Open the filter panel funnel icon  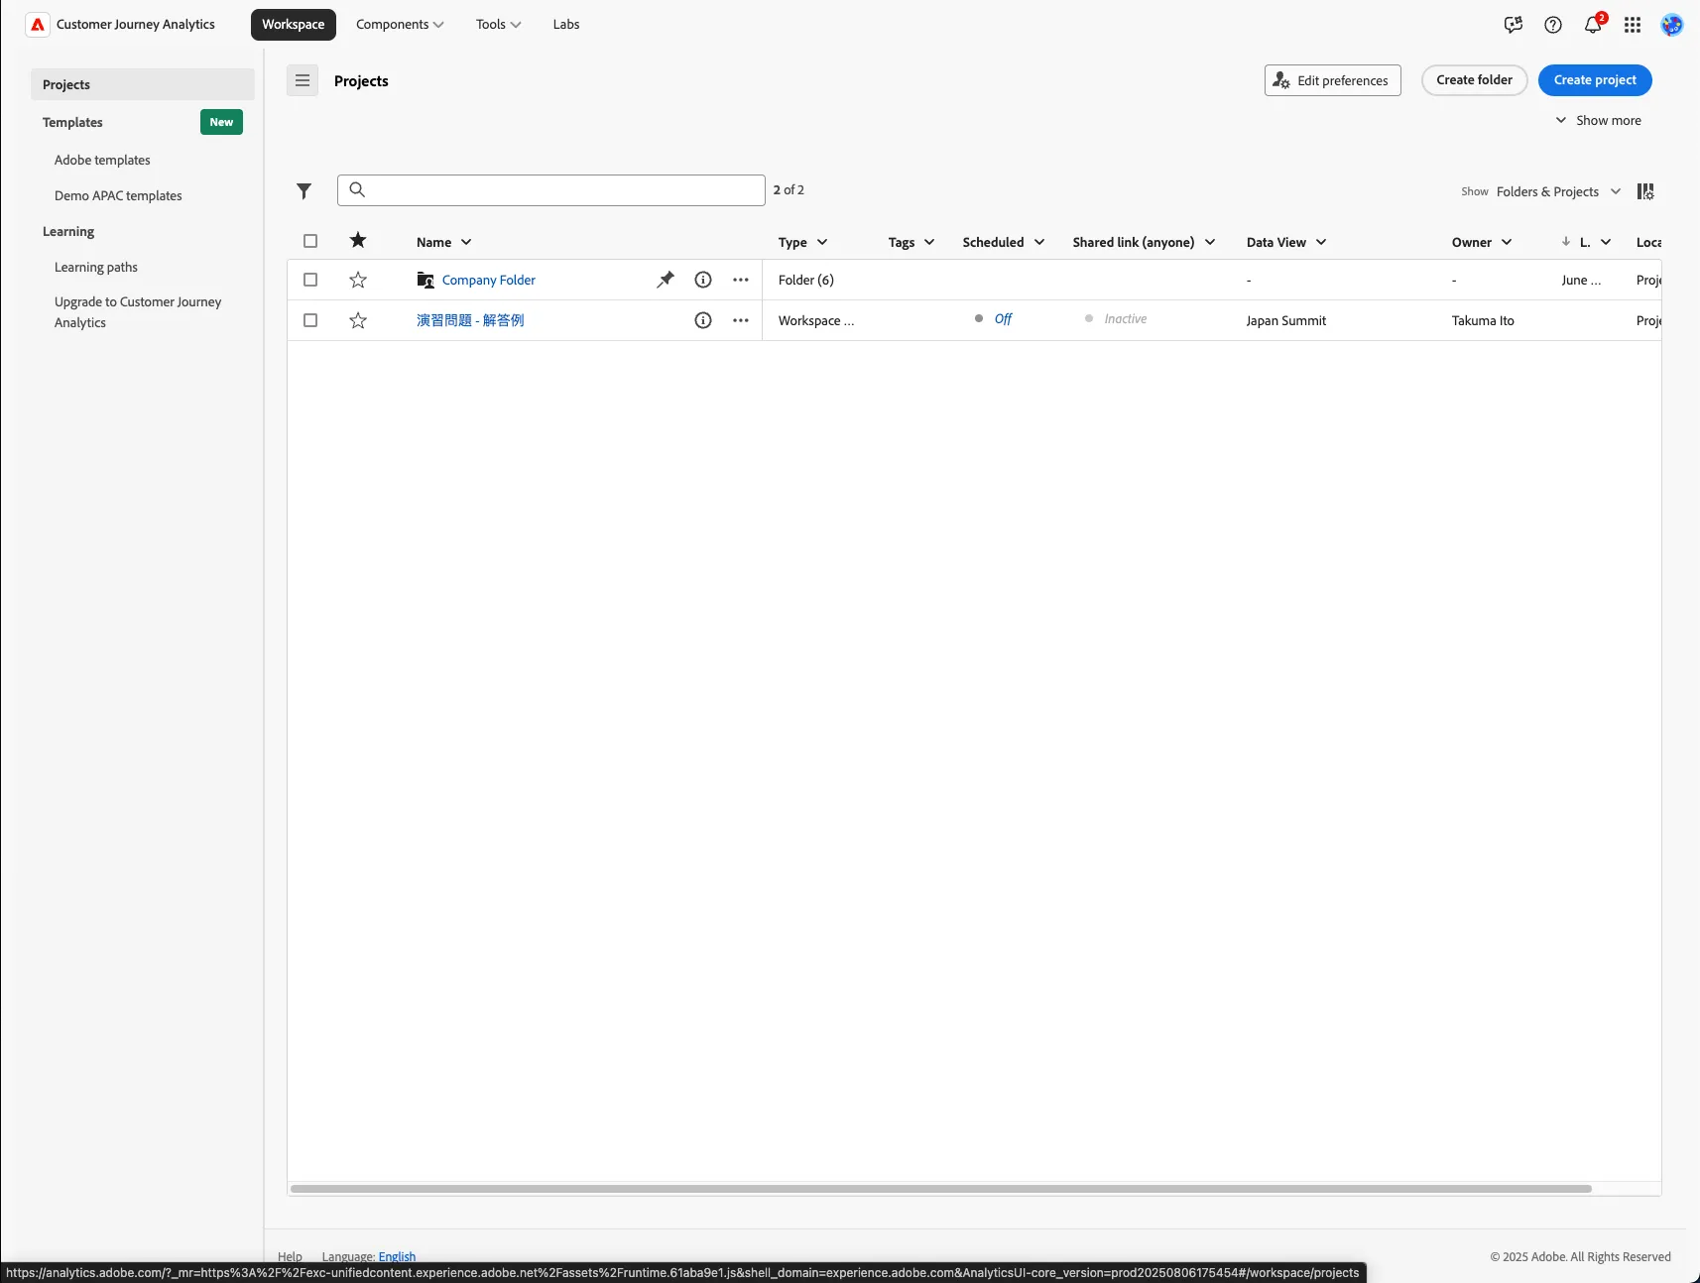coord(304,190)
